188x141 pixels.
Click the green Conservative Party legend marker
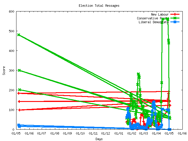tap(174, 18)
